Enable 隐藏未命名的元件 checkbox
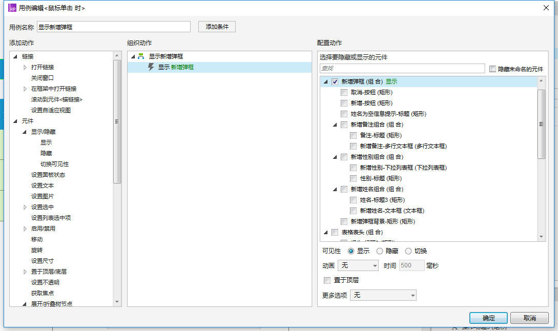Screen dimensions: 558x331 click(492, 69)
